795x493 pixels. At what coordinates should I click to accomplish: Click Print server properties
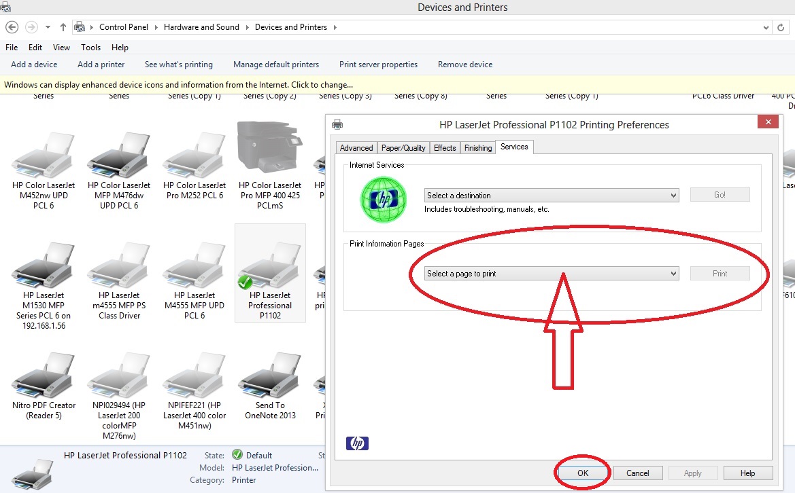pyautogui.click(x=378, y=65)
